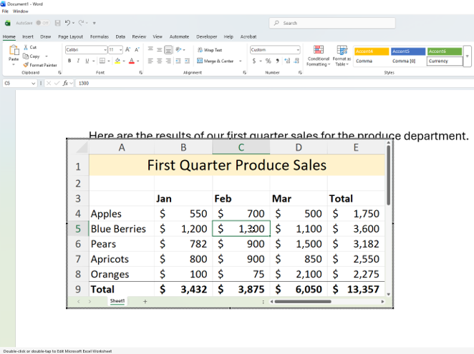
Task: Open the font size 11 dropdown
Action: [x=120, y=49]
